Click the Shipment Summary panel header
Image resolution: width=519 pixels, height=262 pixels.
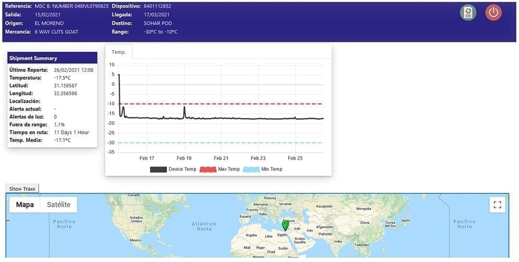coord(52,58)
